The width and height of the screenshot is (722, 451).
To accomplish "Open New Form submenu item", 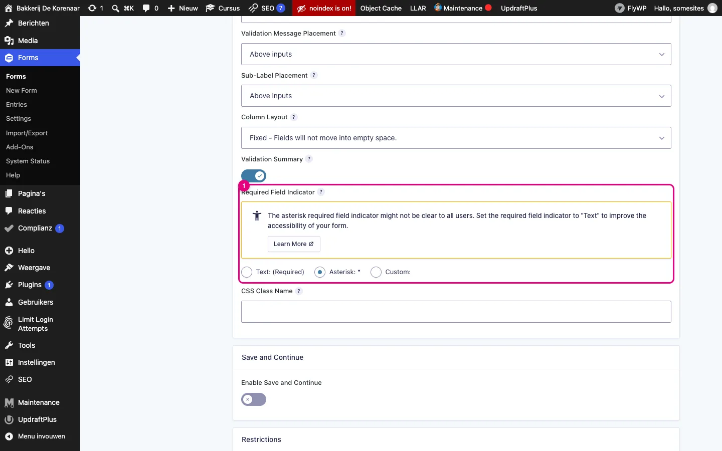I will pos(22,90).
